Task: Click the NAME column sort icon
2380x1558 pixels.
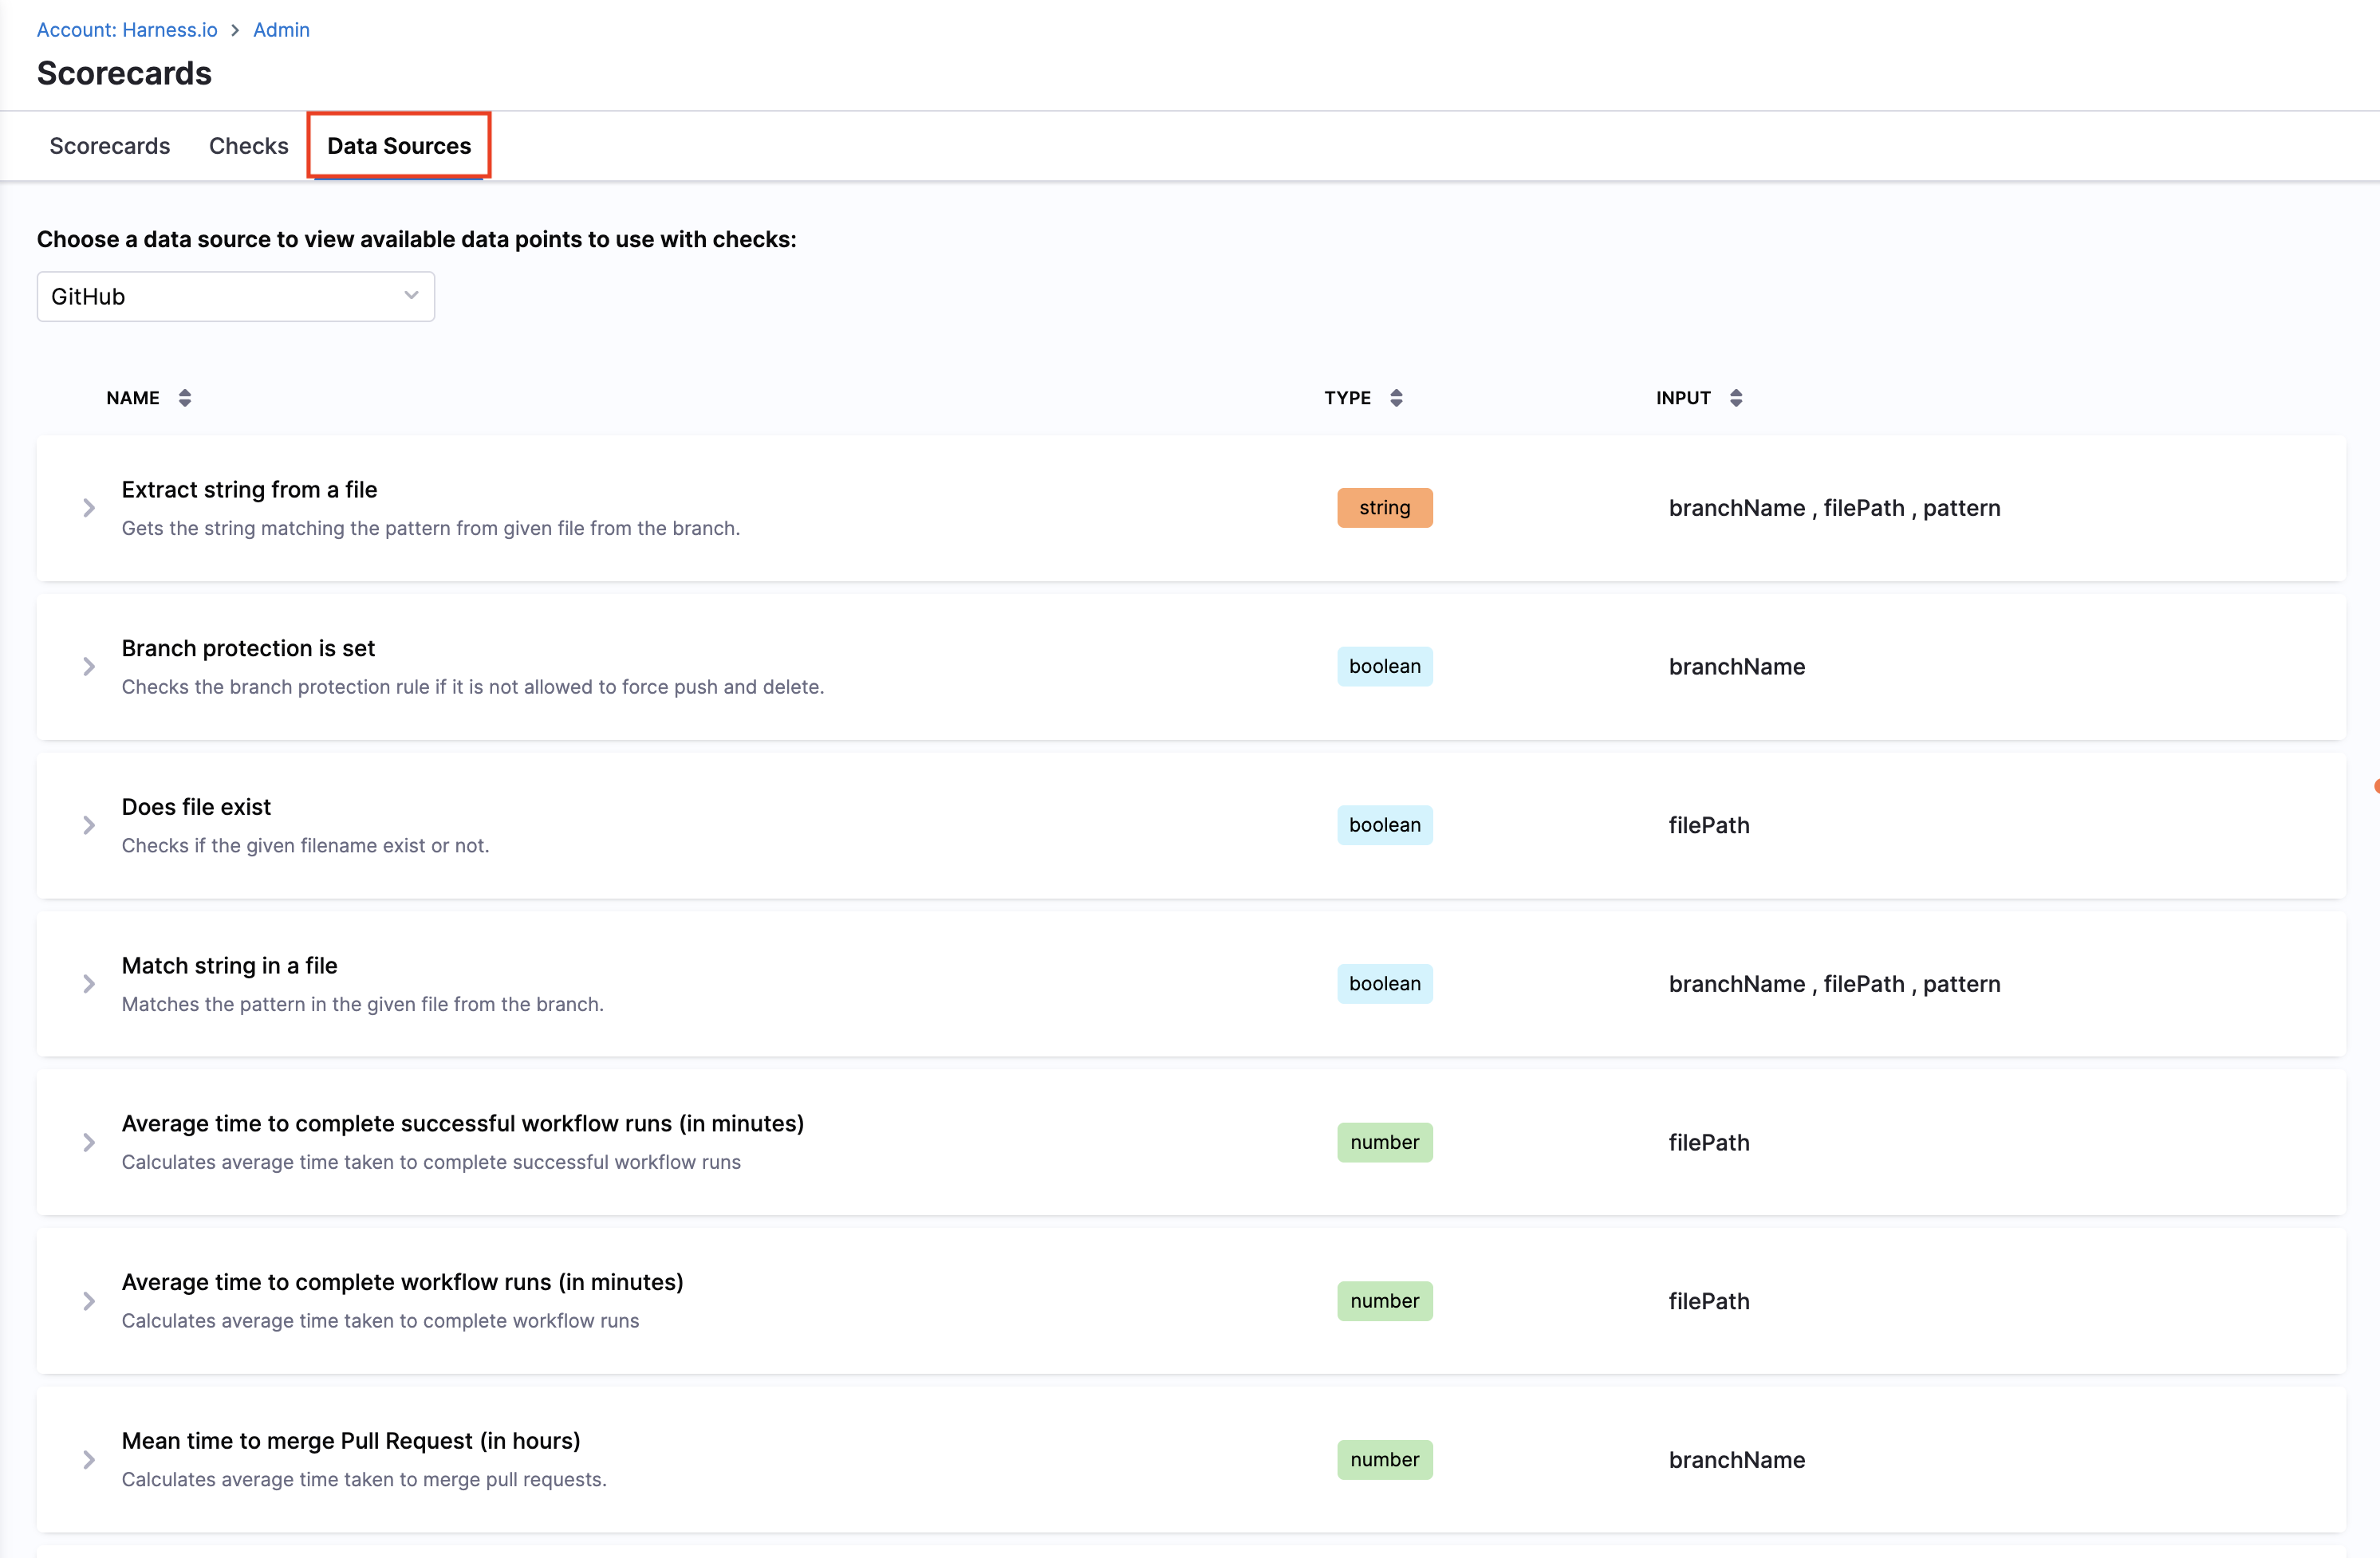Action: pyautogui.click(x=185, y=398)
